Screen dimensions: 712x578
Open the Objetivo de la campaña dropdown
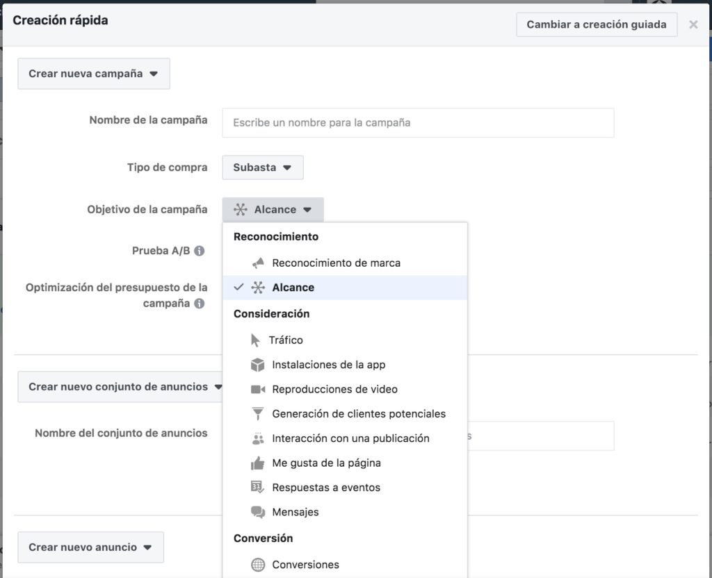click(273, 209)
